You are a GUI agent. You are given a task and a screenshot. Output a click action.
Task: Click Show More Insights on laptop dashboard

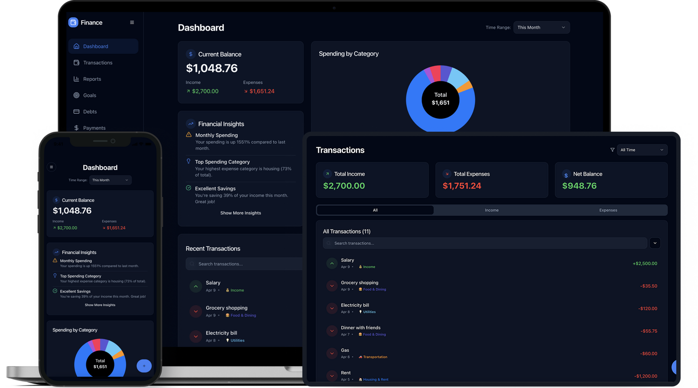pyautogui.click(x=241, y=213)
